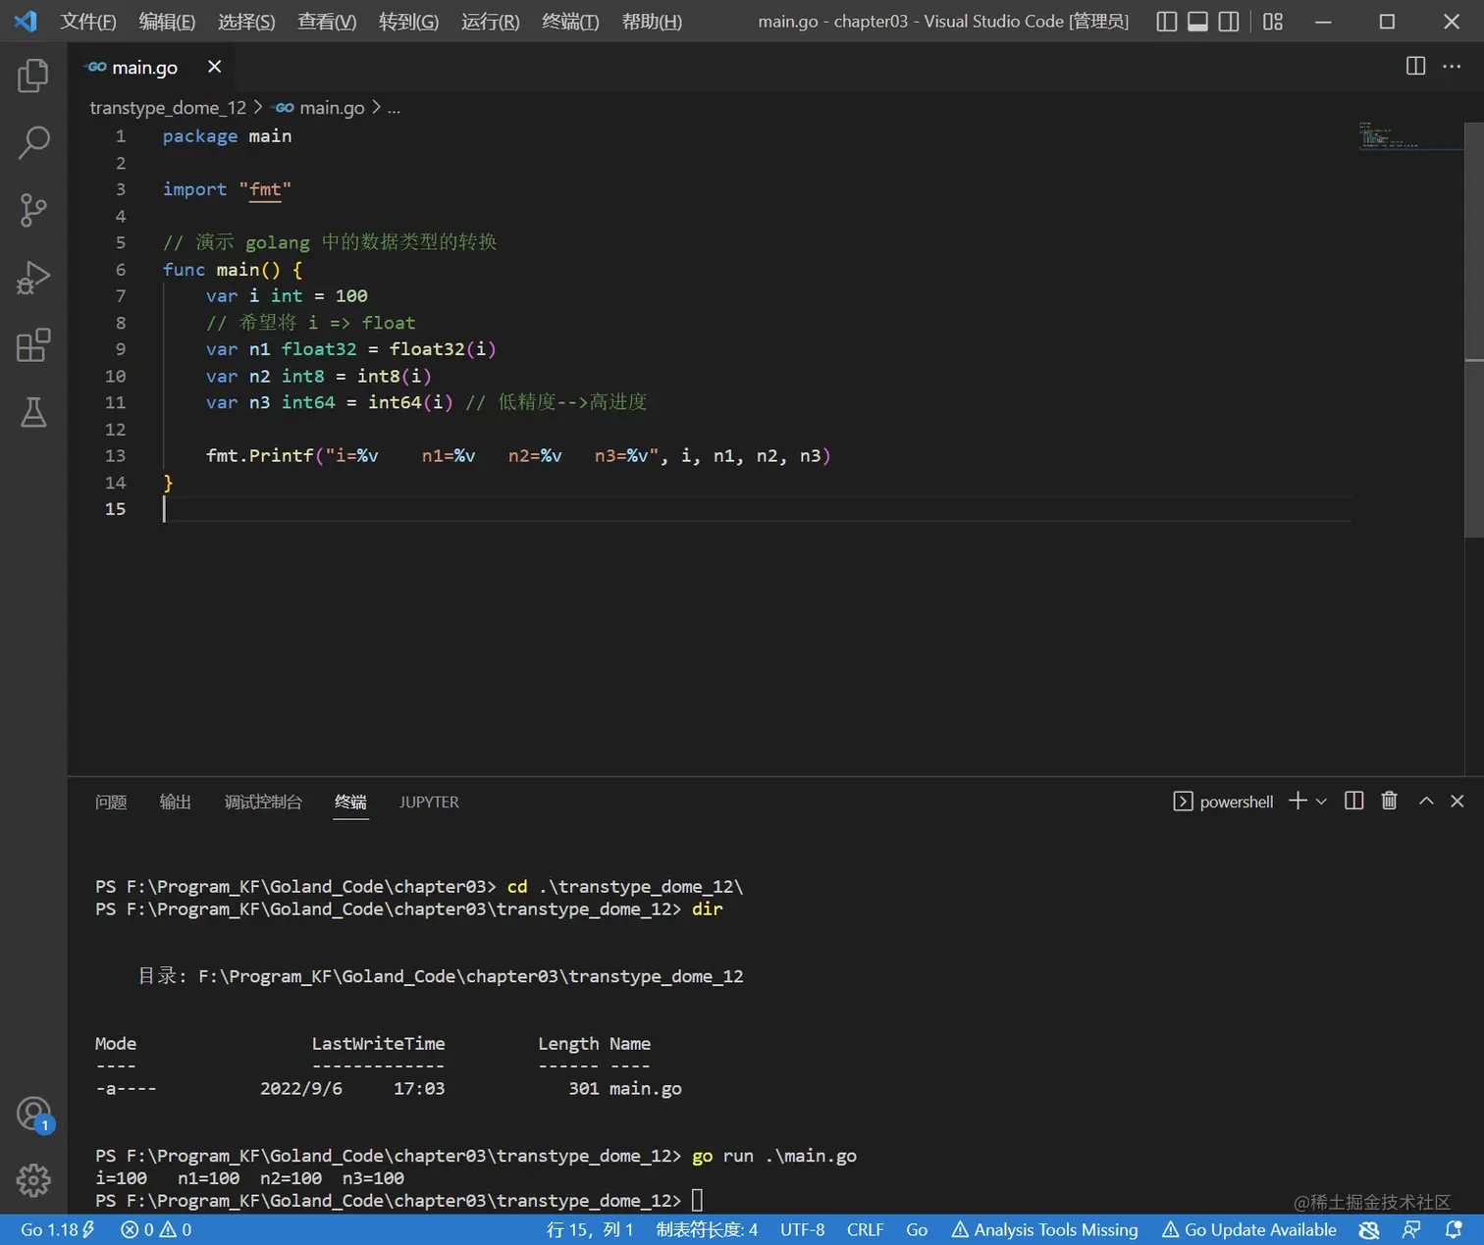Click VS Code logo in title bar
Screen dimensions: 1484x1245
[x=26, y=22]
